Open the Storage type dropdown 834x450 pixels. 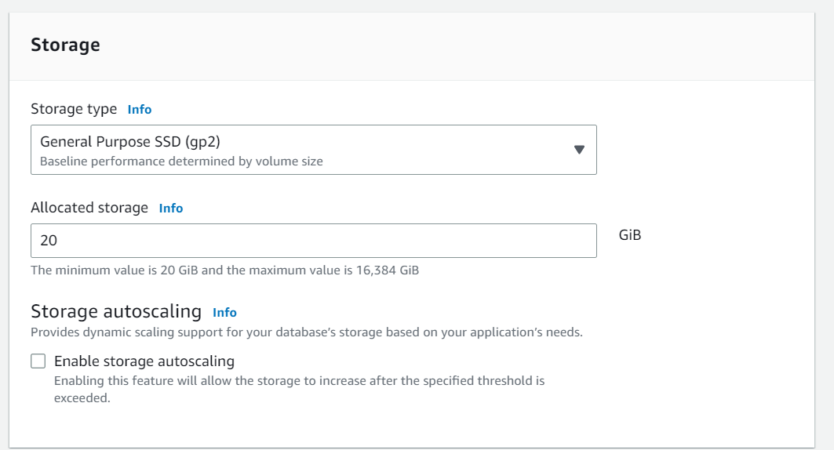click(313, 150)
